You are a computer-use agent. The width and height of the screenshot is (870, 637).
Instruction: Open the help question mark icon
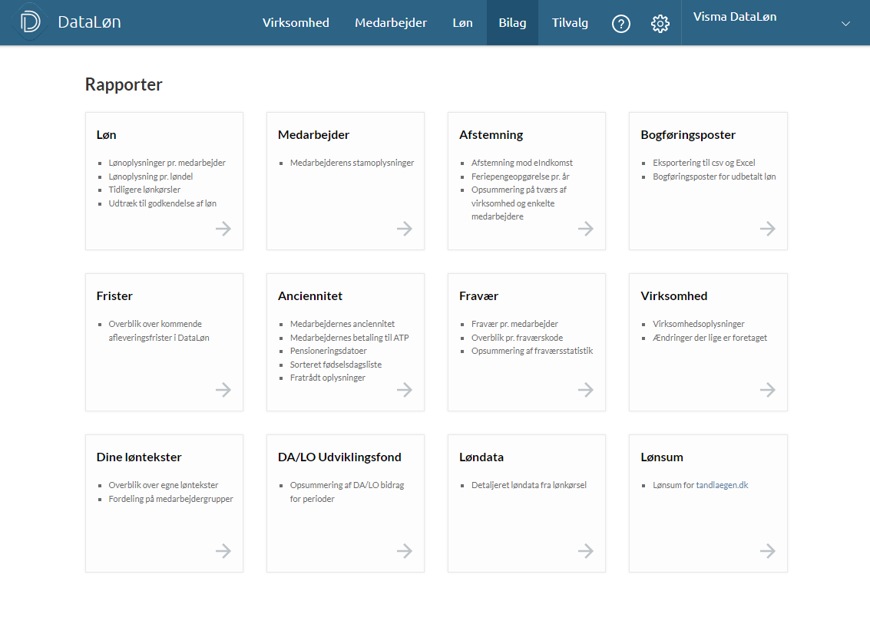(620, 24)
